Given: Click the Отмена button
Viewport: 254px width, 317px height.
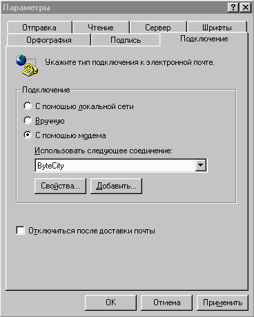Looking at the screenshot, I should point(166,302).
